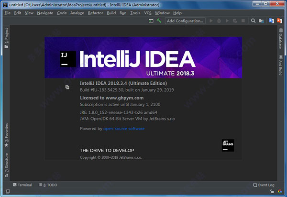
Task: Open the Terminal tool window
Action: click(x=22, y=185)
